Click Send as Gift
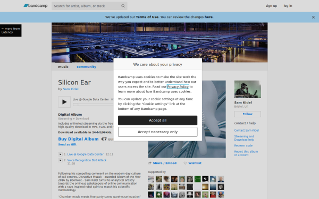The height and width of the screenshot is (199, 319). [x=68, y=144]
